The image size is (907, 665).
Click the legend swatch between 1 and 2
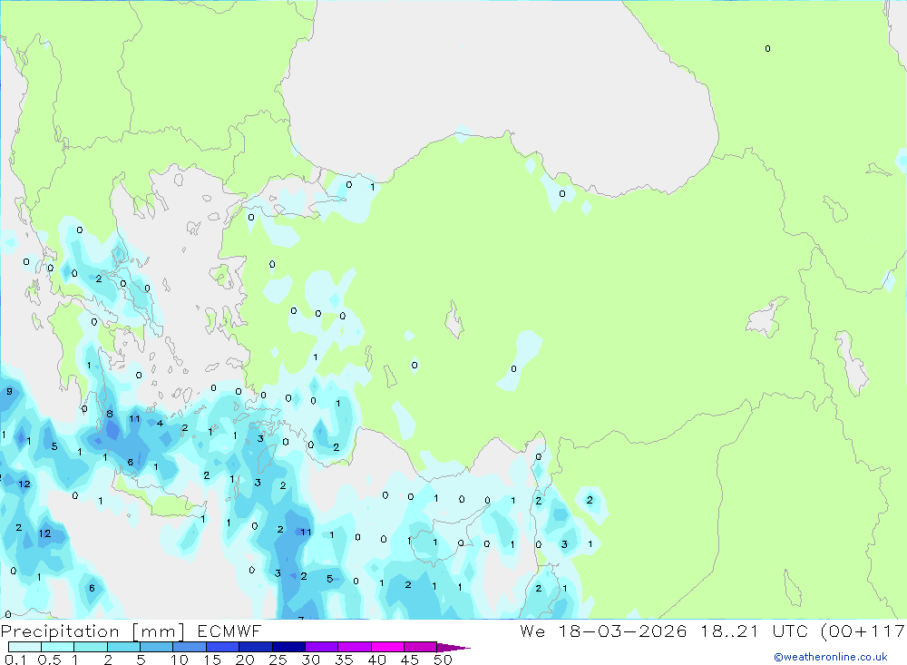[x=91, y=647]
